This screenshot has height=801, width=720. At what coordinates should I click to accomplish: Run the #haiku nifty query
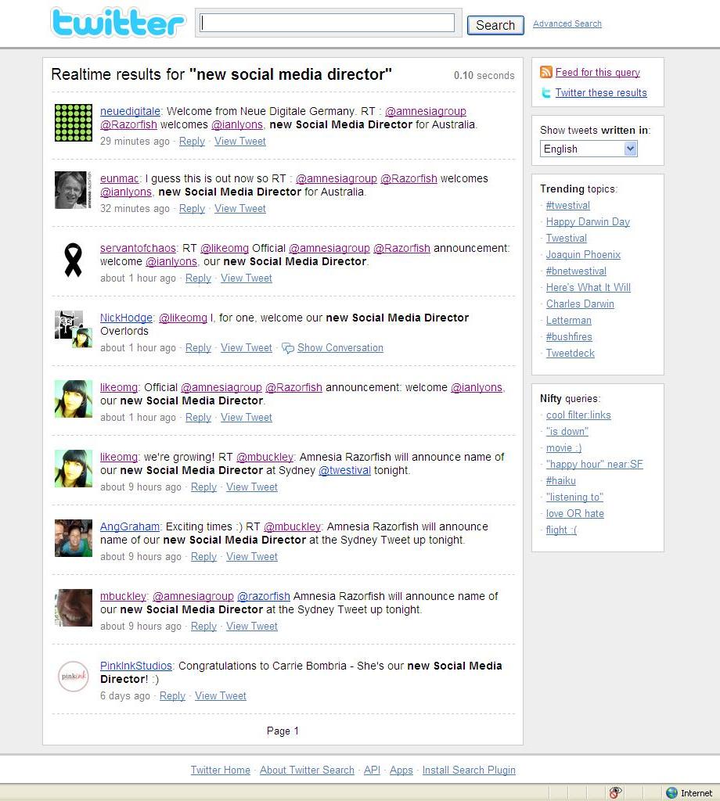coord(560,481)
